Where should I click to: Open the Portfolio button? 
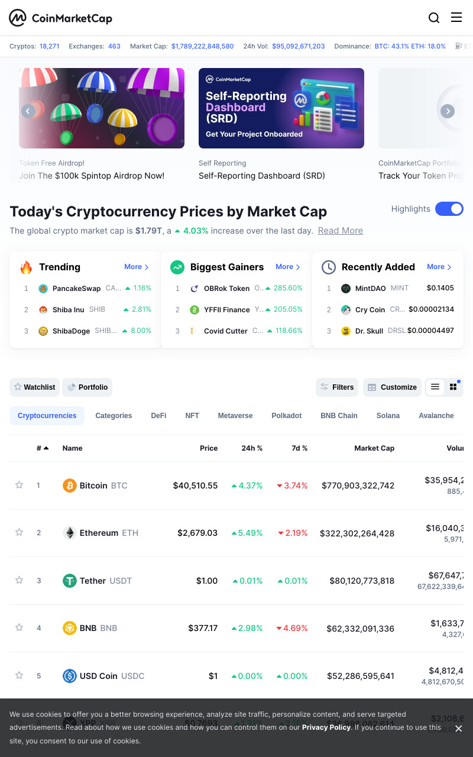88,387
